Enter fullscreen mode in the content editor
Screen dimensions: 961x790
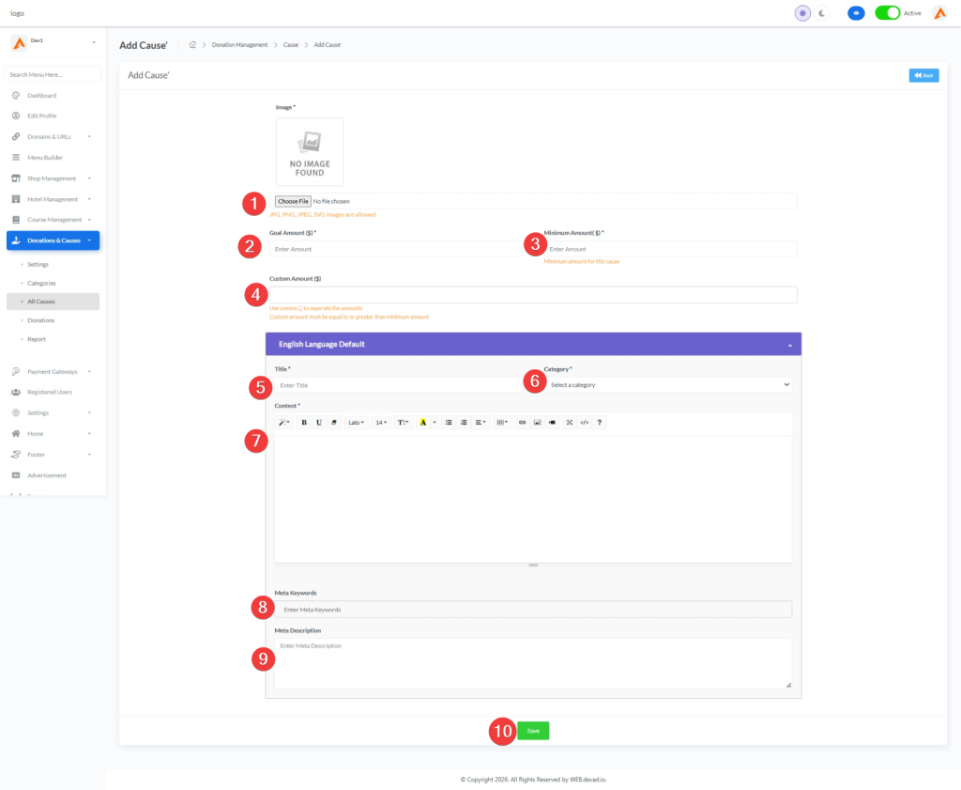(570, 423)
